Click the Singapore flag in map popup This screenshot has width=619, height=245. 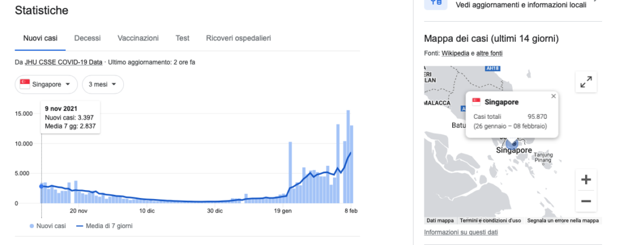[476, 102]
